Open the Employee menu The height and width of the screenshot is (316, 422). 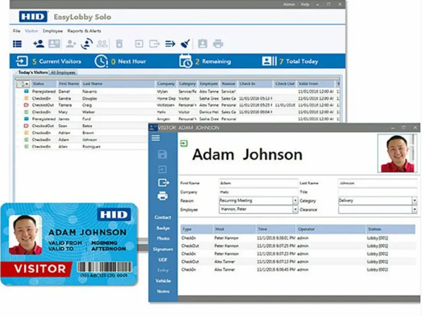(x=53, y=31)
